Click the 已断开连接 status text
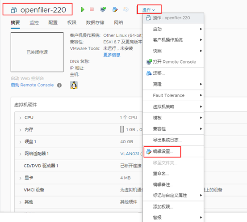This screenshot has height=222, width=247. tap(131, 166)
